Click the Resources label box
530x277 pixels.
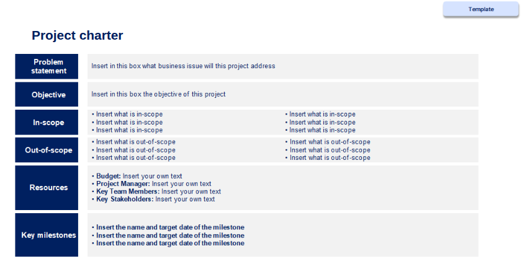click(x=47, y=188)
